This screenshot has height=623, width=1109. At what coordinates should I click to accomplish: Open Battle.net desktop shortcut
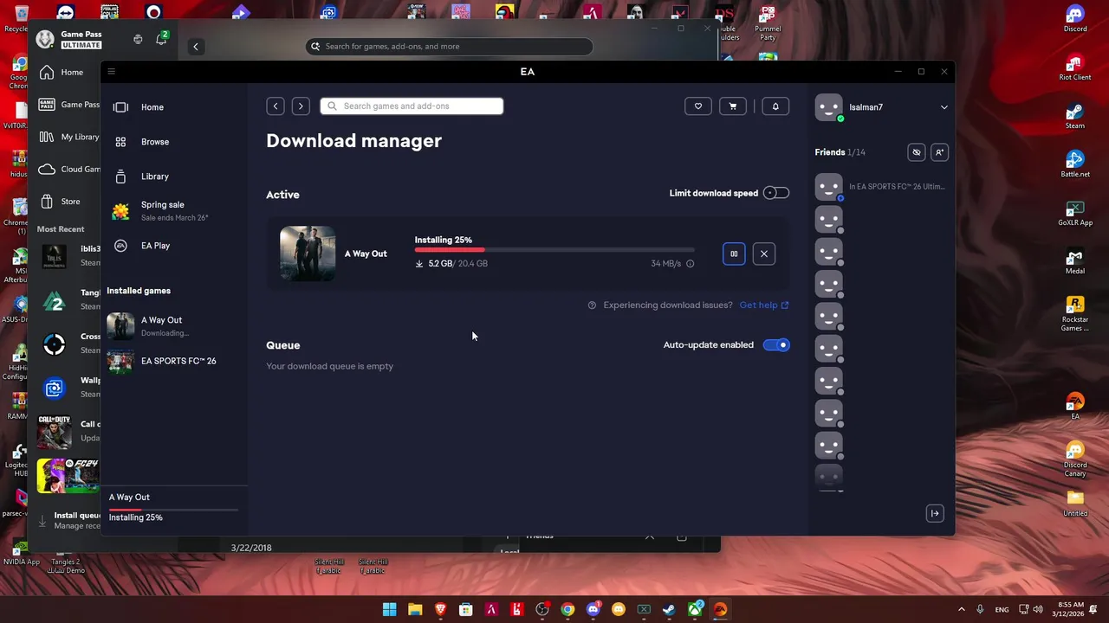(x=1075, y=164)
